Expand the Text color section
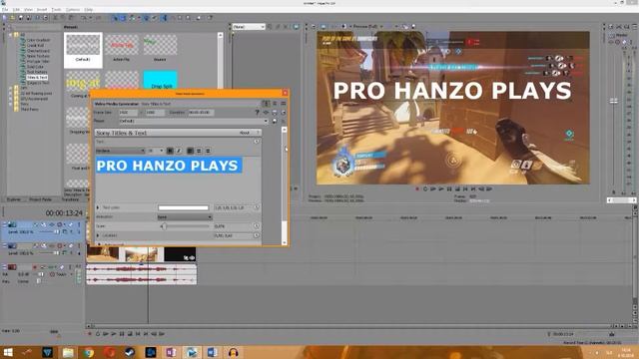 pyautogui.click(x=98, y=207)
